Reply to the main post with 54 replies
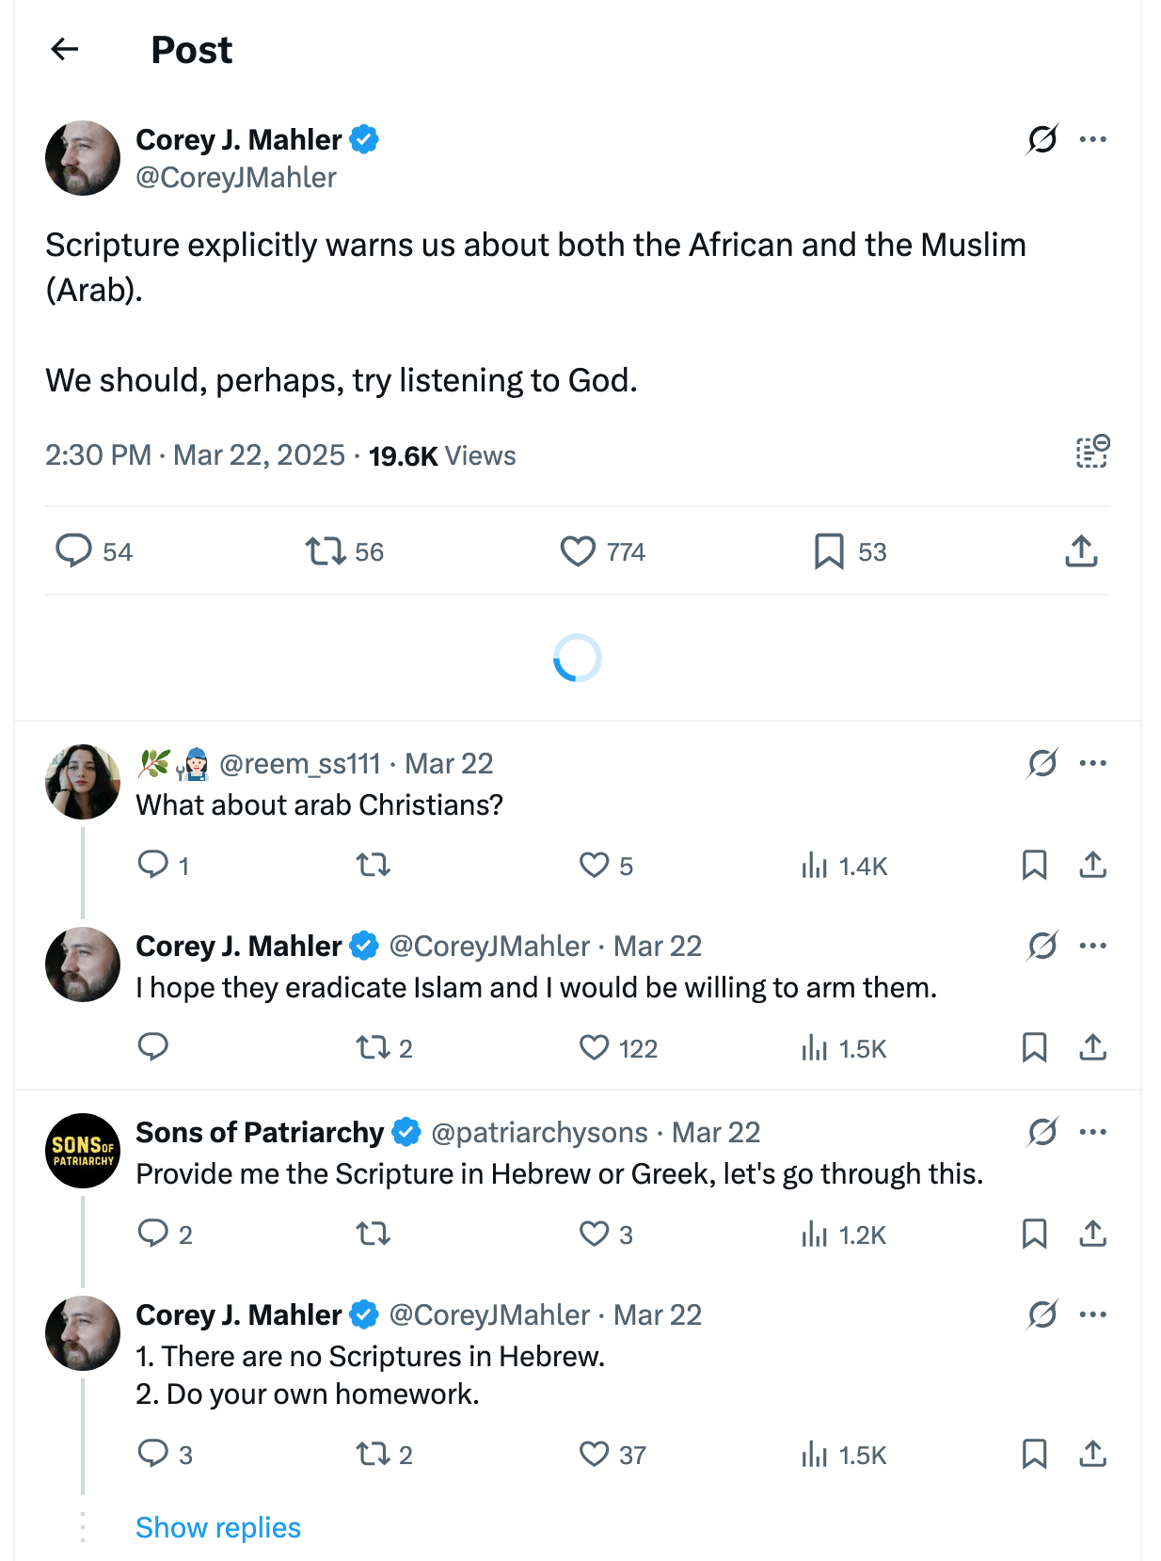This screenshot has height=1561, width=1161. 73,551
